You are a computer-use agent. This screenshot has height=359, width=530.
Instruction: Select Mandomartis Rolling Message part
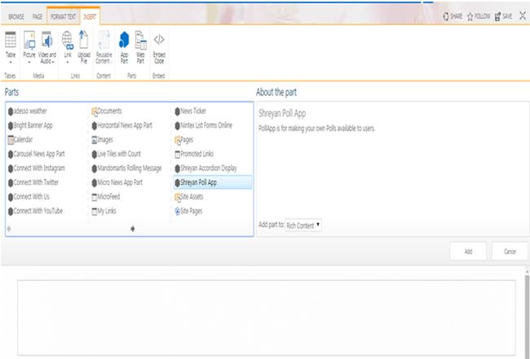coord(126,169)
